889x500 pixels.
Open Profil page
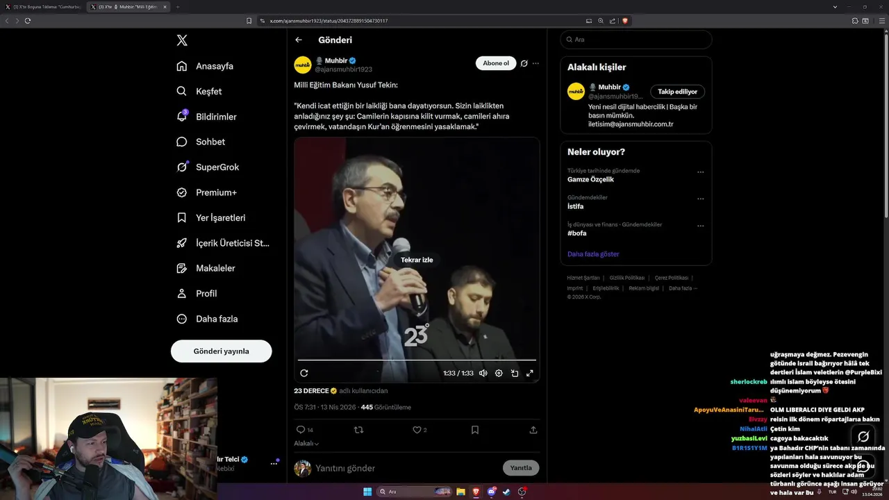[x=197, y=293]
